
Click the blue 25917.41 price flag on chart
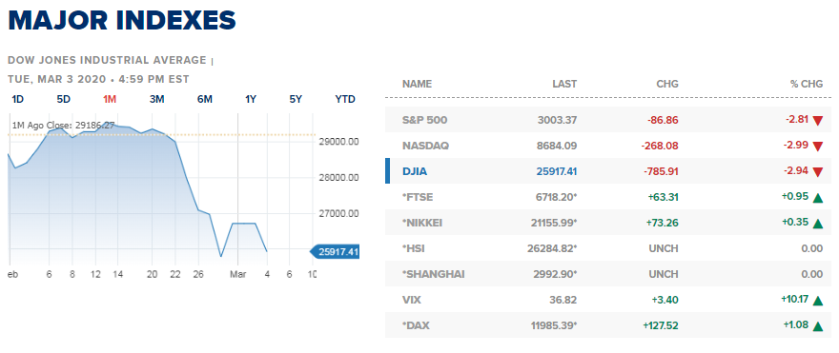pyautogui.click(x=335, y=251)
